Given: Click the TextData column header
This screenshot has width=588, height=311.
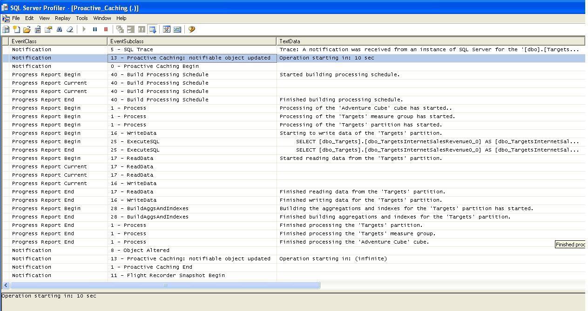Looking at the screenshot, I should 431,41.
